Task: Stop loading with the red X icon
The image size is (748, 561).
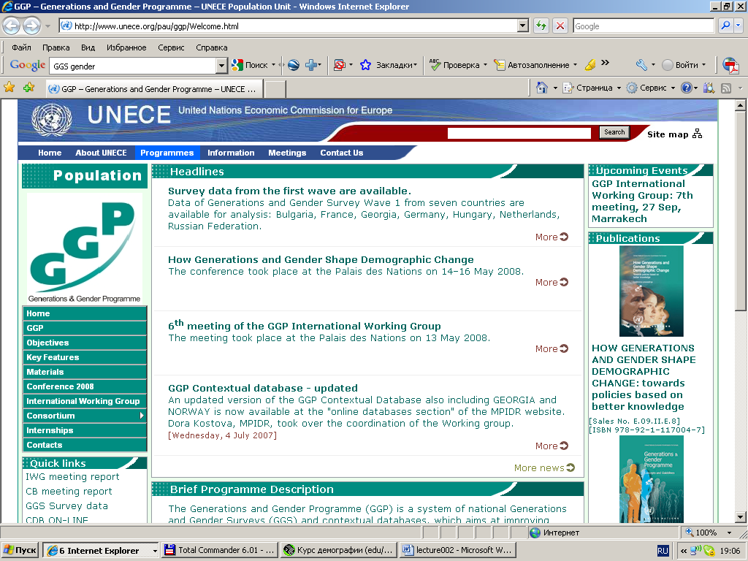Action: click(x=560, y=26)
